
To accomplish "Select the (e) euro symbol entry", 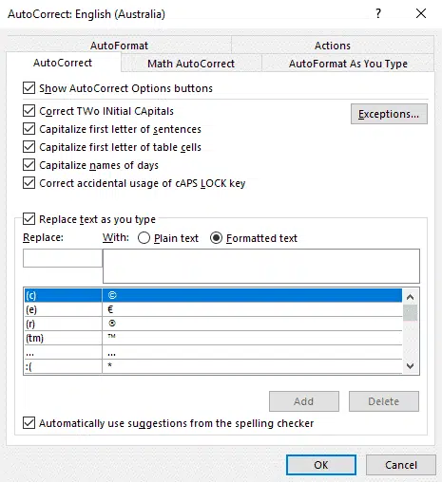I will 213,309.
